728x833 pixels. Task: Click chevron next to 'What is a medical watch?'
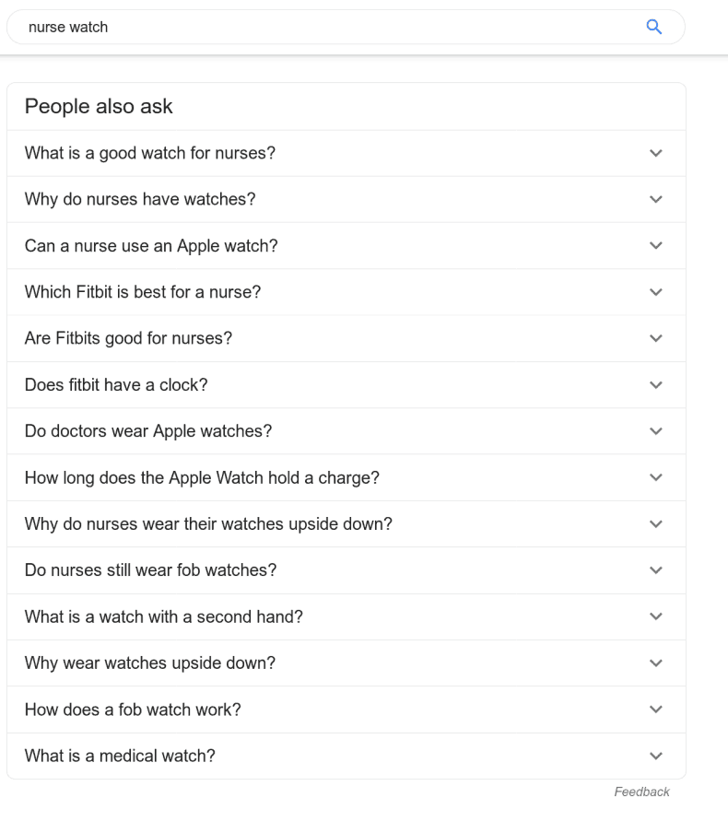coord(655,756)
